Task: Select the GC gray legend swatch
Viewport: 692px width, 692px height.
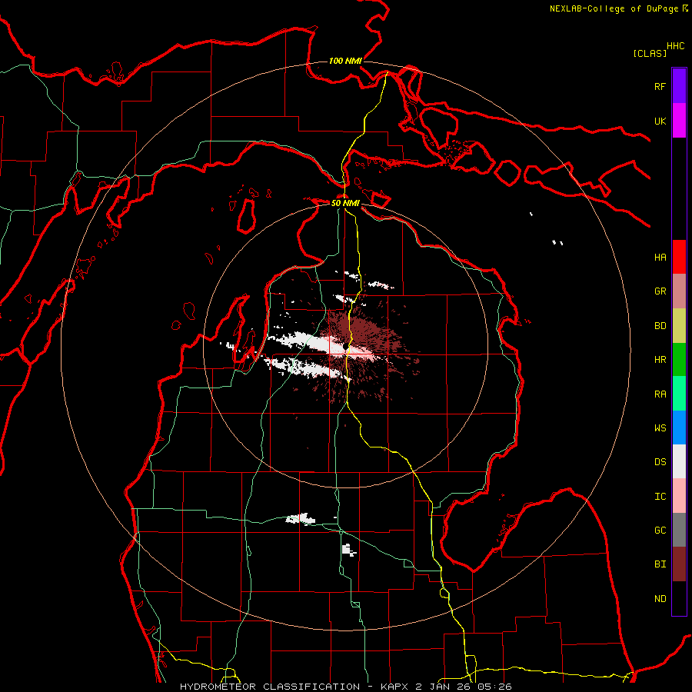Action: click(679, 530)
